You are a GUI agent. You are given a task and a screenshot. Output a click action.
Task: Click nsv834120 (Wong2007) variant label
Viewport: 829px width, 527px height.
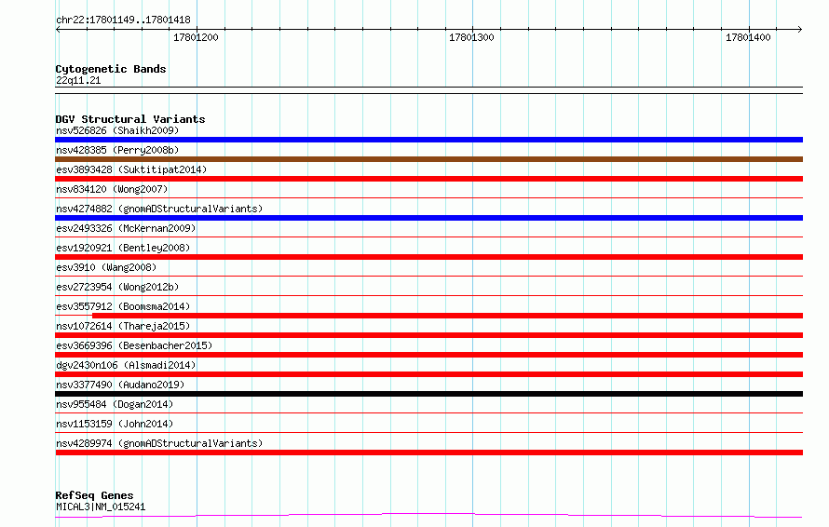click(112, 189)
